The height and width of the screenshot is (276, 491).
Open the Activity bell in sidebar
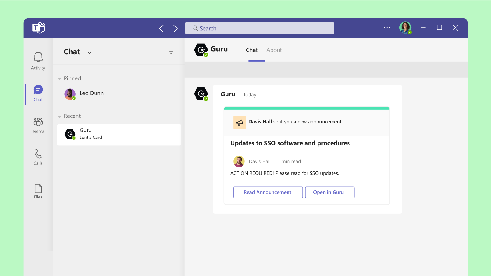point(38,61)
